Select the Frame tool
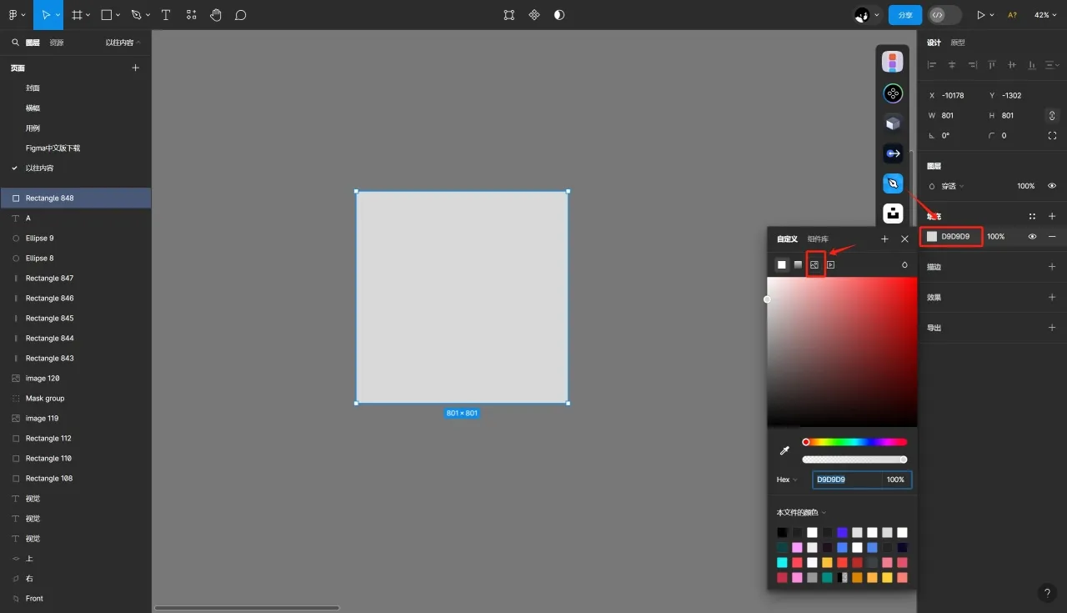 tap(77, 15)
